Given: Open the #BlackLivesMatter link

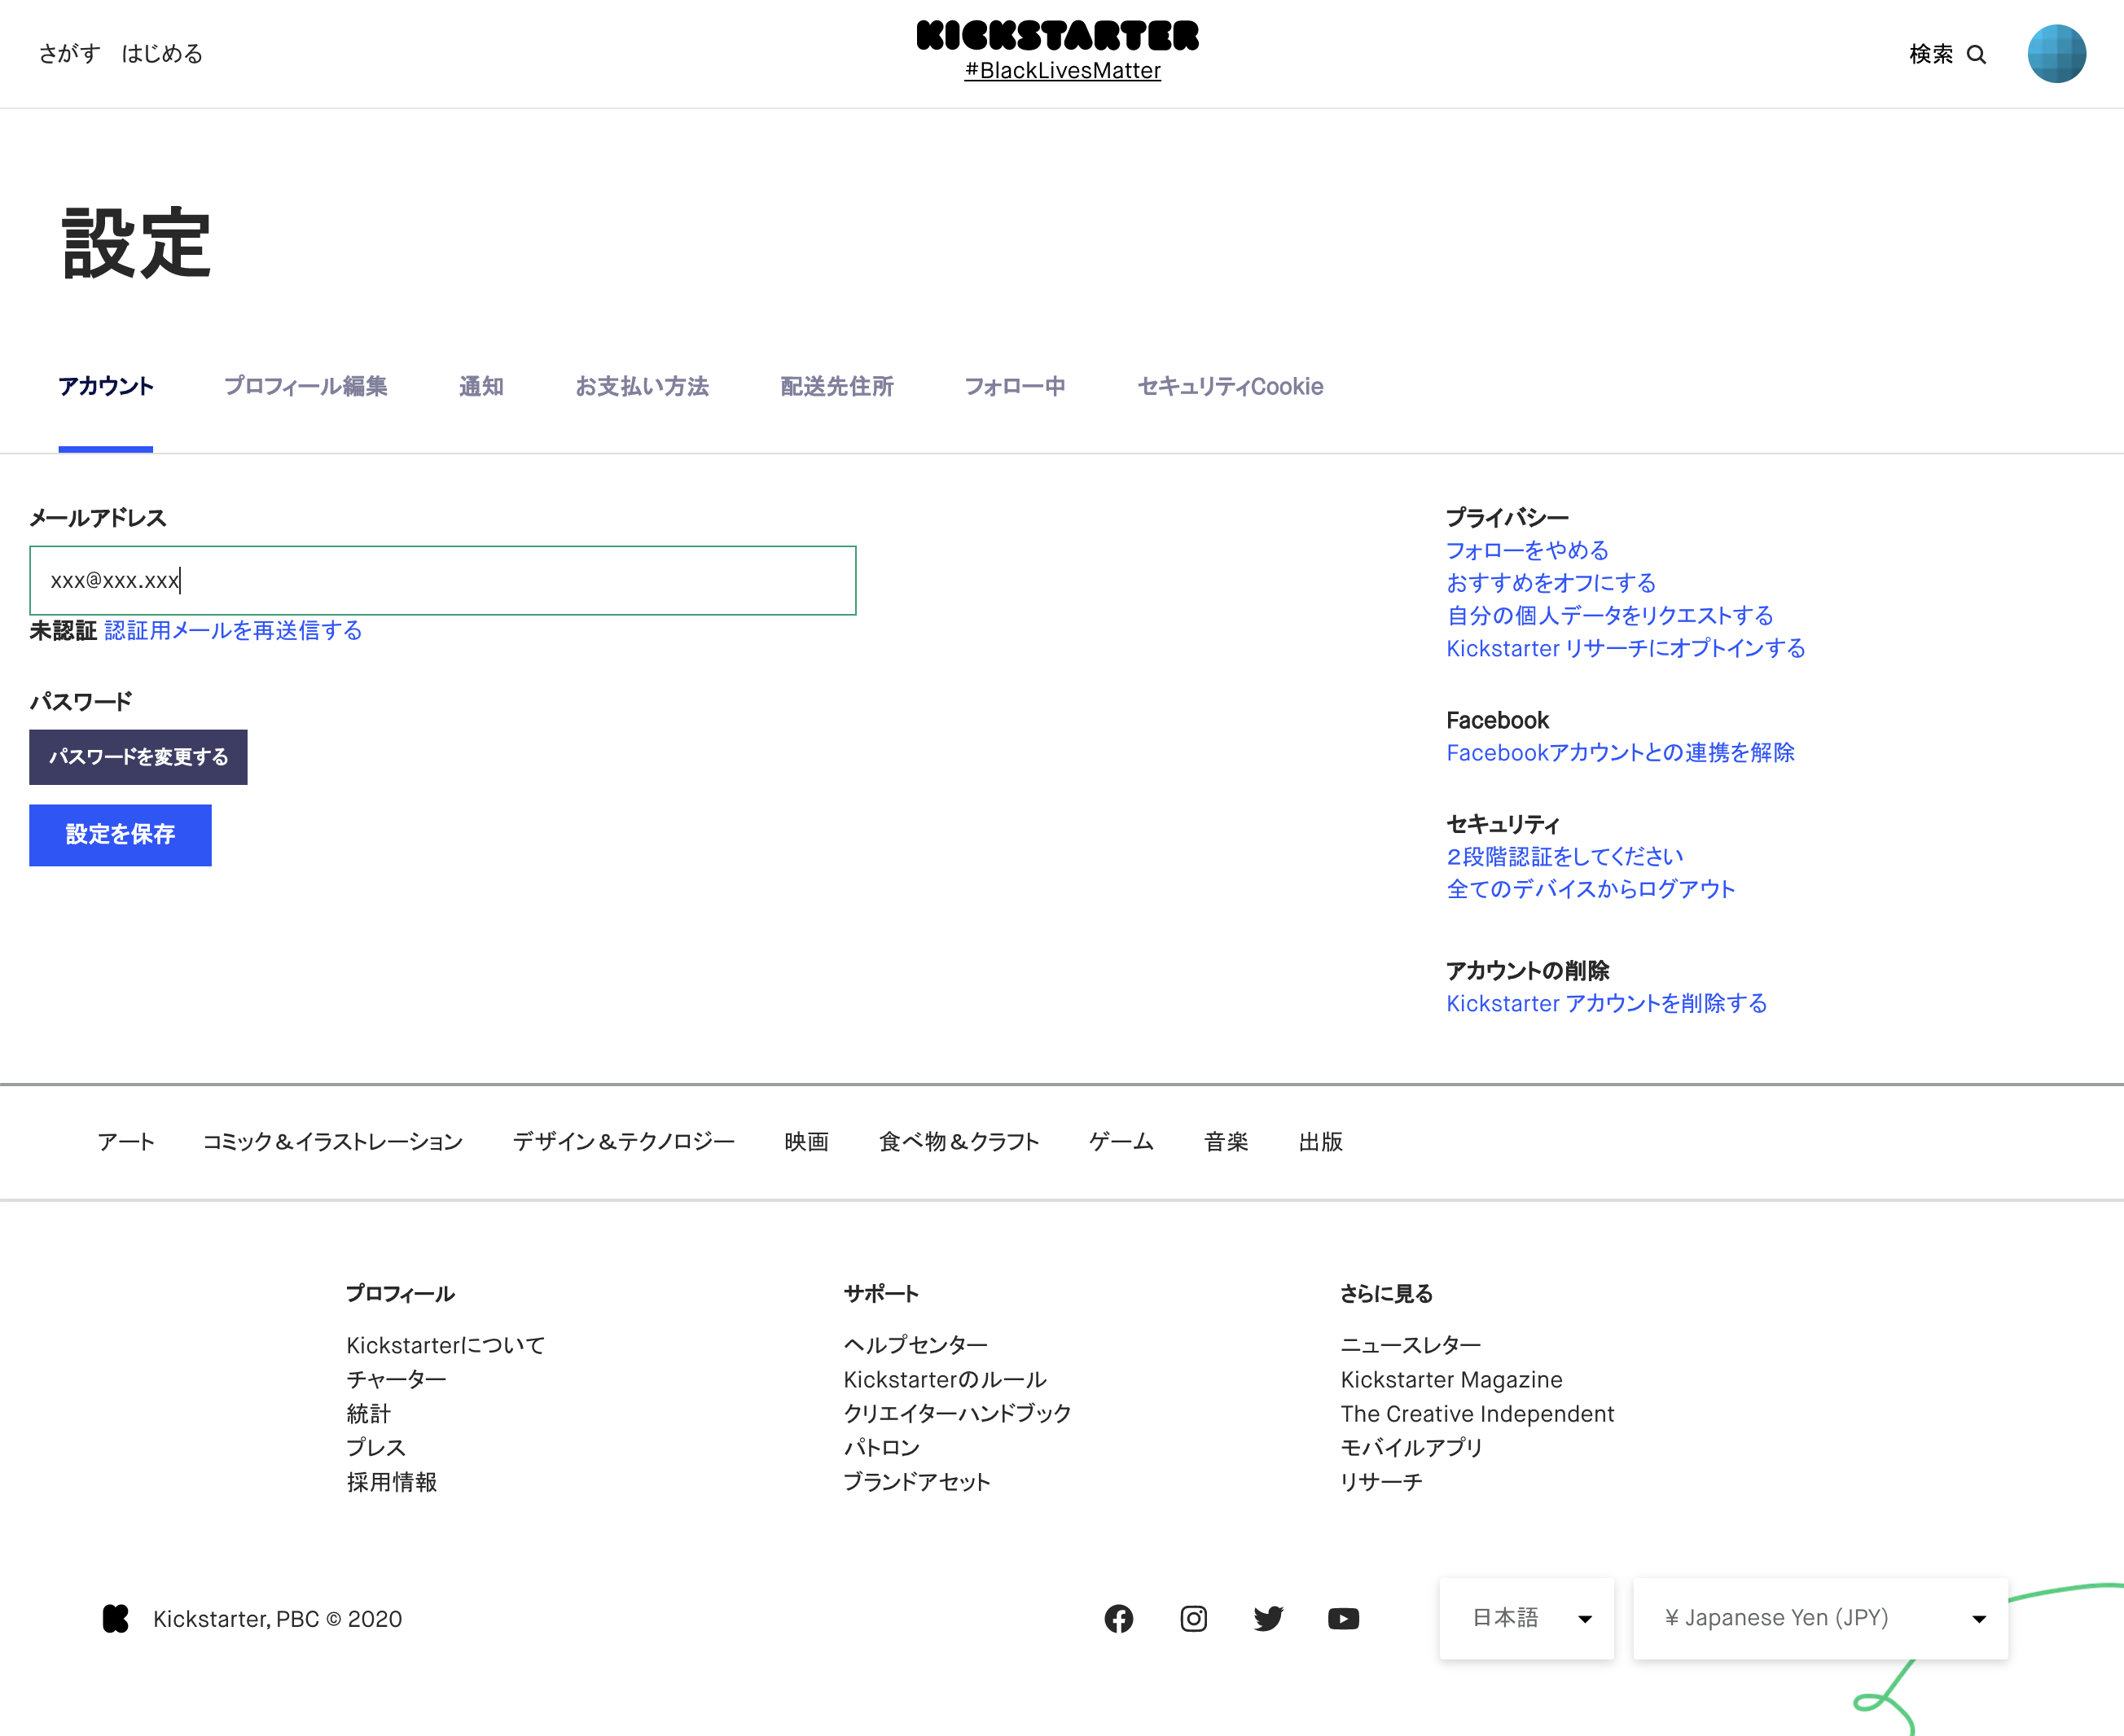Looking at the screenshot, I should 1062,71.
